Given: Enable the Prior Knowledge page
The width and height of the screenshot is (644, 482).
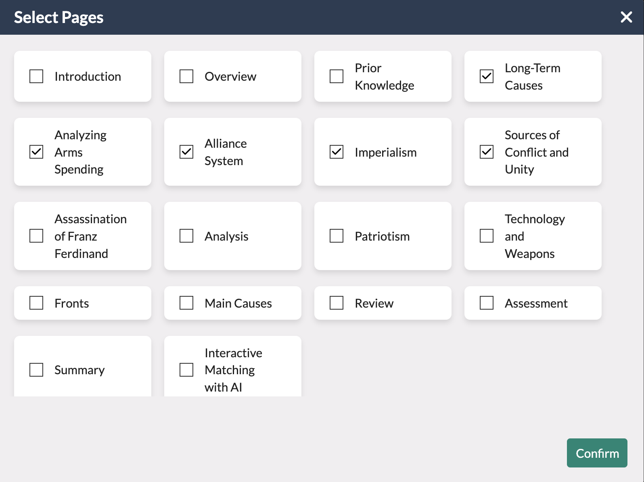Looking at the screenshot, I should tap(336, 76).
